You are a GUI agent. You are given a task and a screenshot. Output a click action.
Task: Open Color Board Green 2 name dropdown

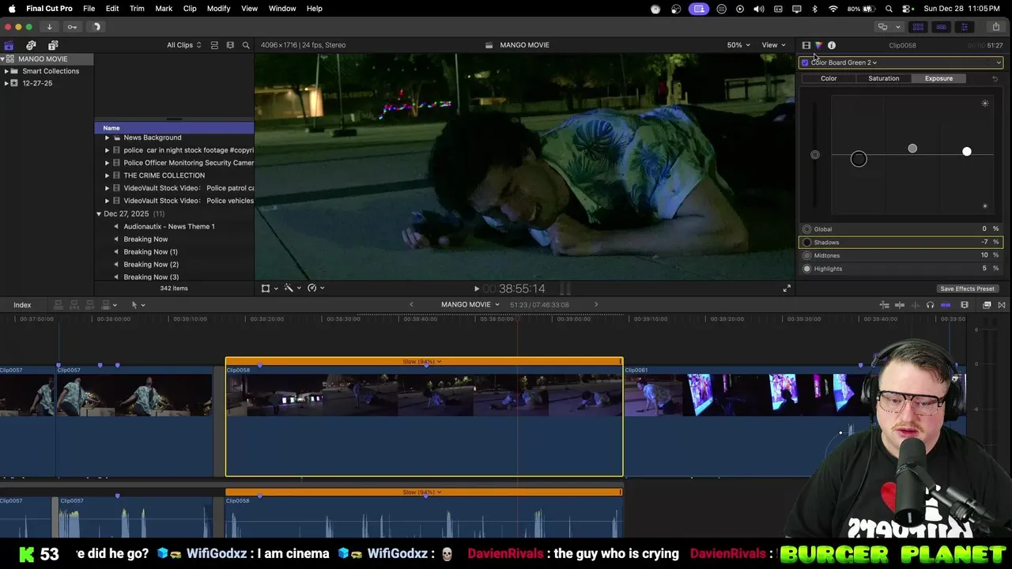point(844,62)
